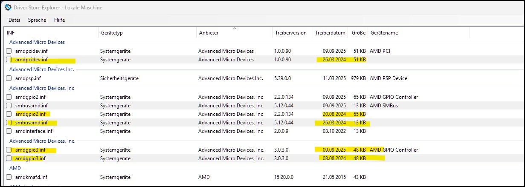Viewport: 525px width, 187px height.
Task: Click the '43 KB' size cell
Action: tap(359, 177)
